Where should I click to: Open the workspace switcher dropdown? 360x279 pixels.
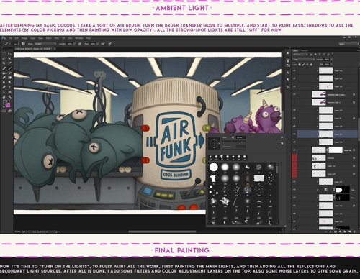pyautogui.click(x=348, y=44)
